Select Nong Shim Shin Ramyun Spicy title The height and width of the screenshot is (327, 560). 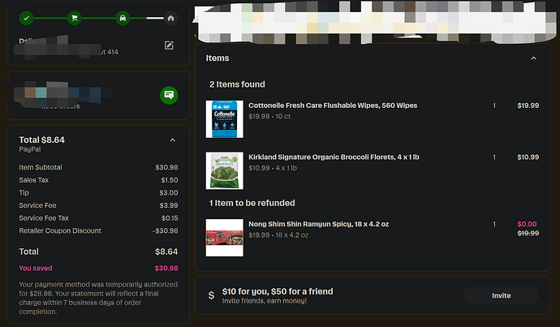(x=319, y=224)
